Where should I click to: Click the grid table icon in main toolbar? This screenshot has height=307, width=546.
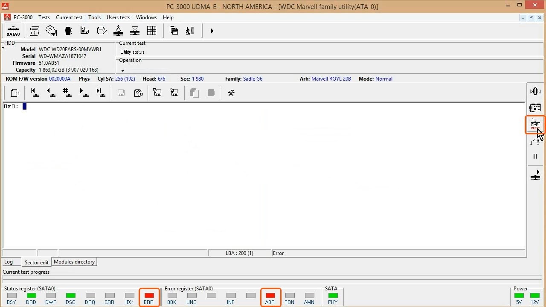151,31
